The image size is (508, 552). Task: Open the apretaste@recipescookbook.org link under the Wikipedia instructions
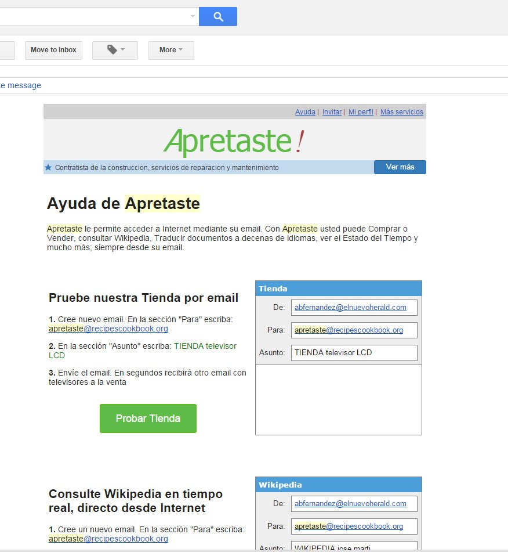[107, 539]
